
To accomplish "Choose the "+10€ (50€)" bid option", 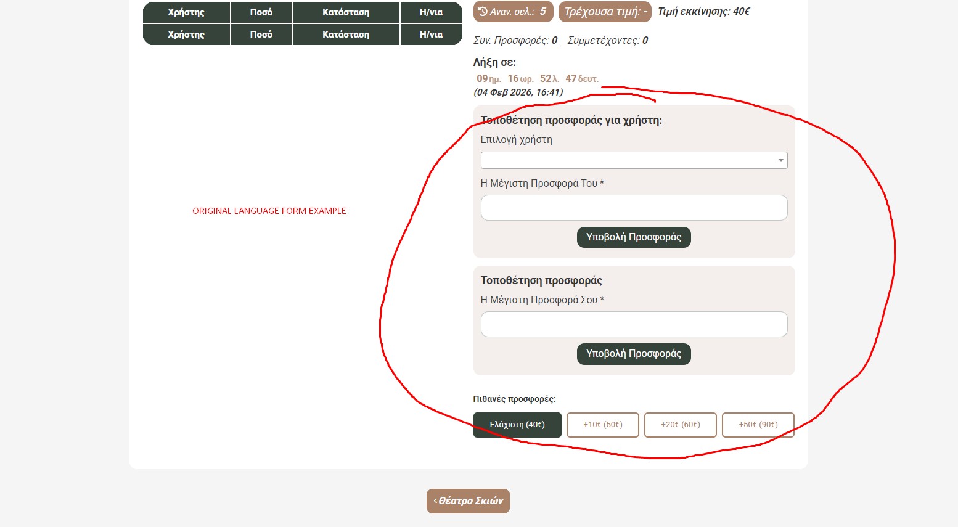I will point(602,425).
